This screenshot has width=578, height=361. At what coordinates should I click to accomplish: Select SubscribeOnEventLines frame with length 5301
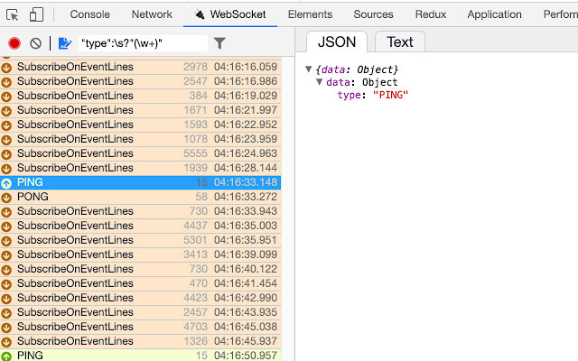click(141, 240)
